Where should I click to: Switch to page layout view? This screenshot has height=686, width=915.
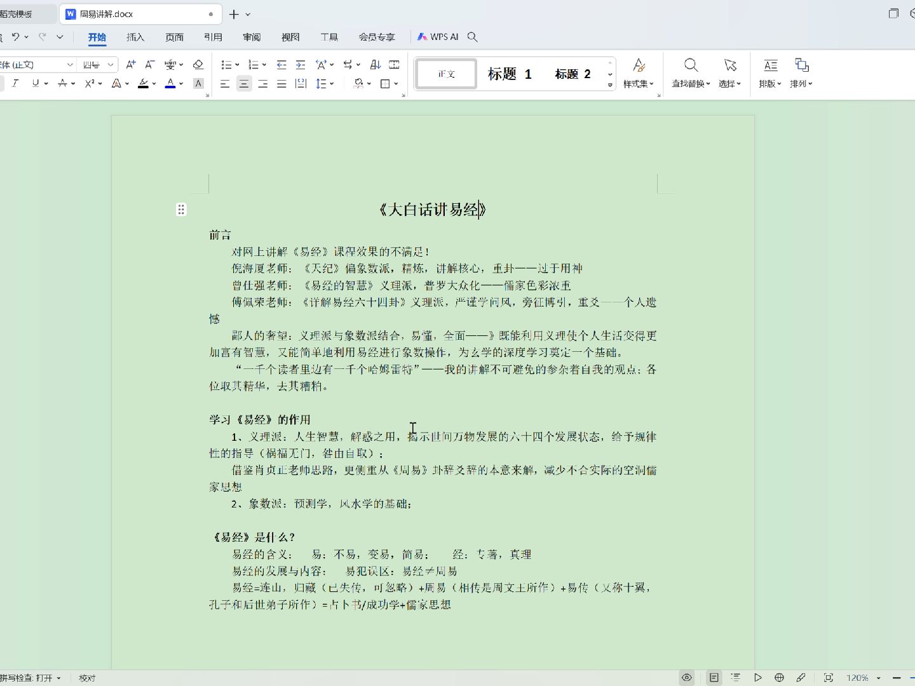tap(714, 678)
